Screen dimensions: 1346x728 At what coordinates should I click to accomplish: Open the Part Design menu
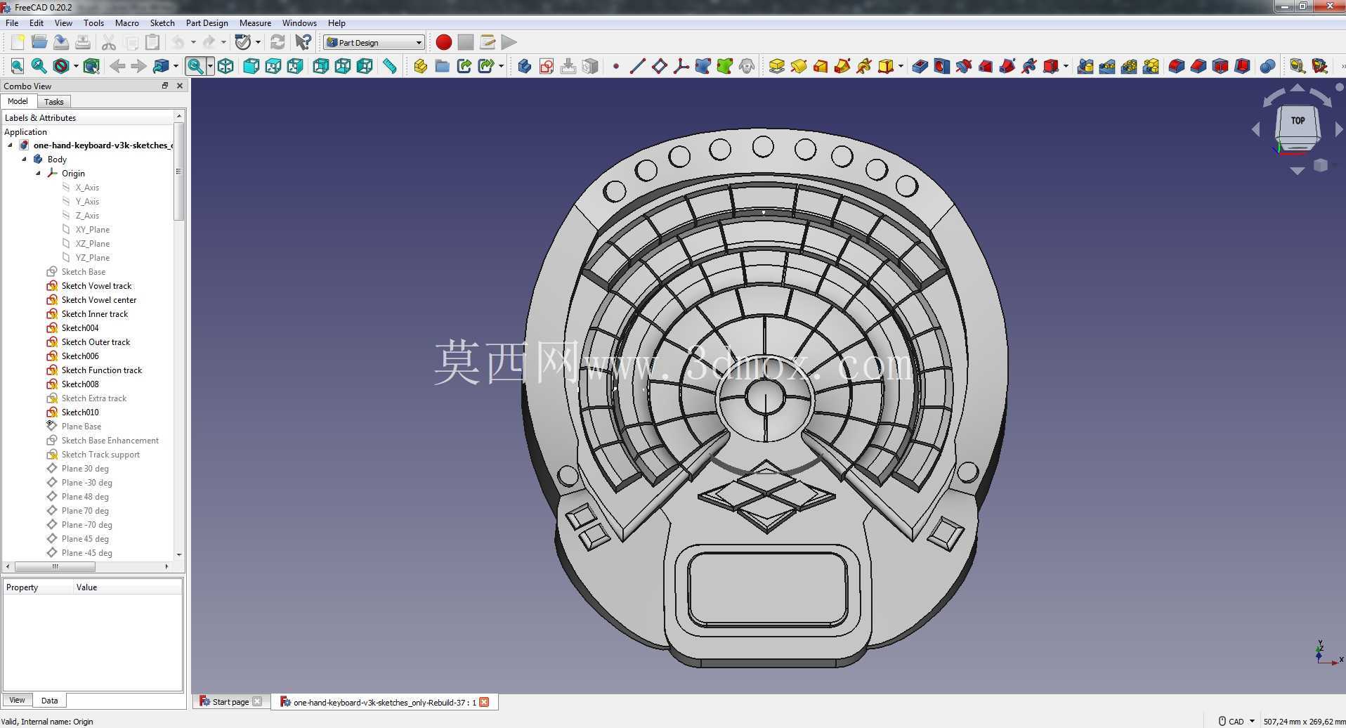(207, 23)
